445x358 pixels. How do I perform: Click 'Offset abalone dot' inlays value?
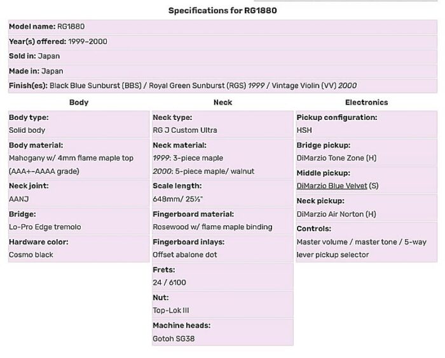point(185,255)
